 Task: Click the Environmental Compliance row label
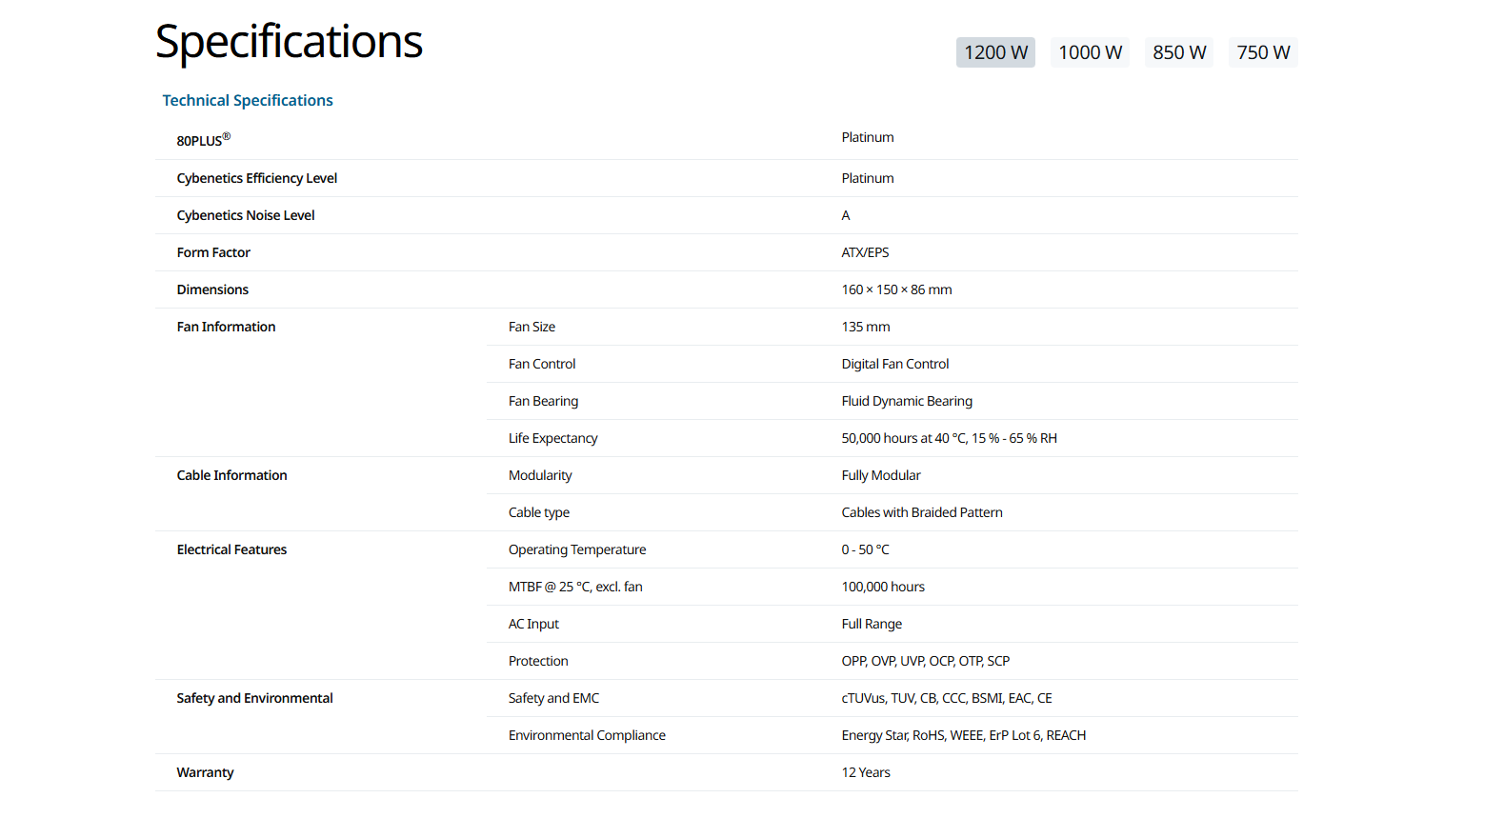tap(587, 735)
